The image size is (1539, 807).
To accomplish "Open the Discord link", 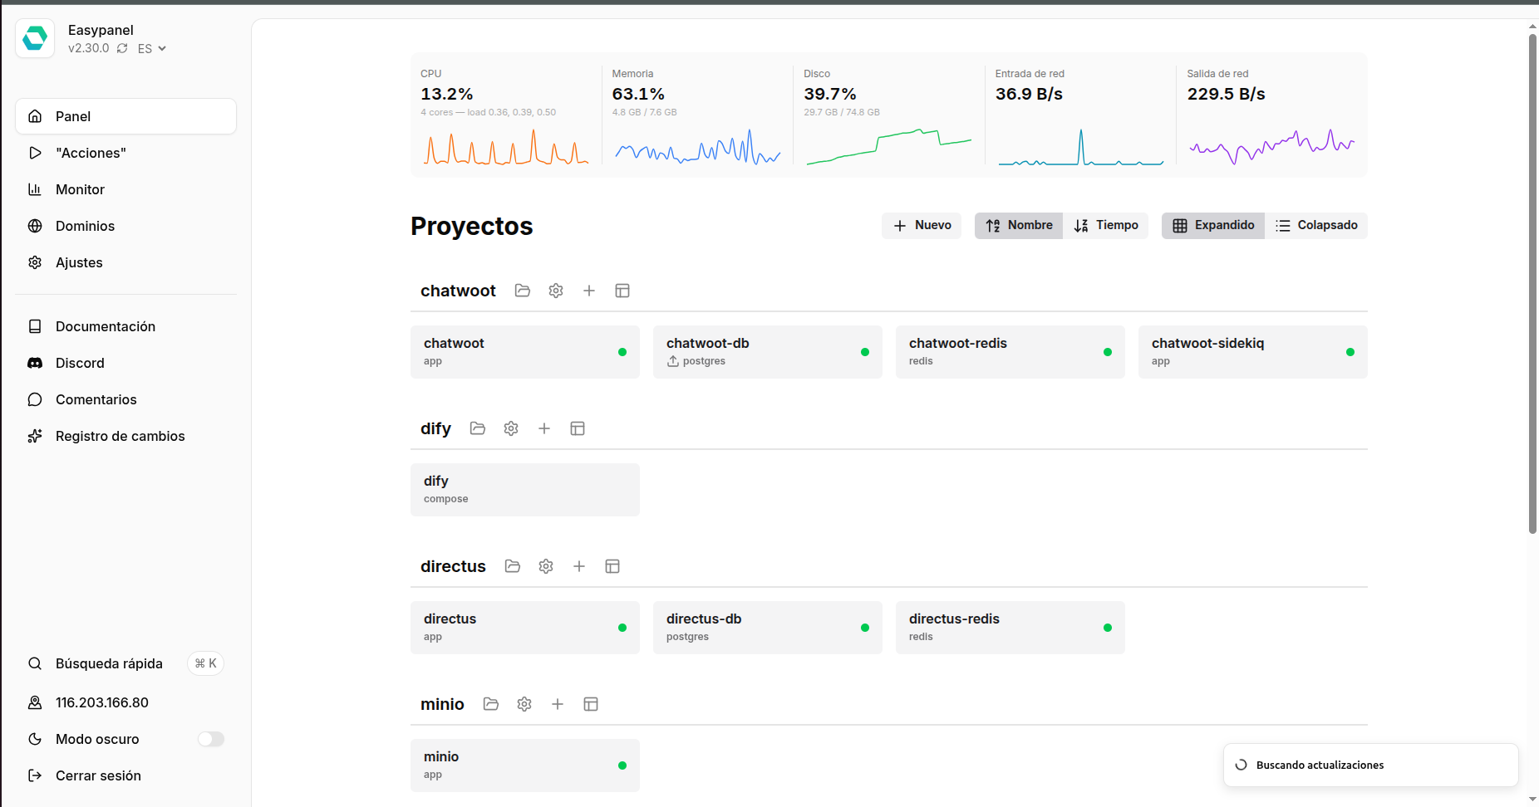I will [x=125, y=363].
